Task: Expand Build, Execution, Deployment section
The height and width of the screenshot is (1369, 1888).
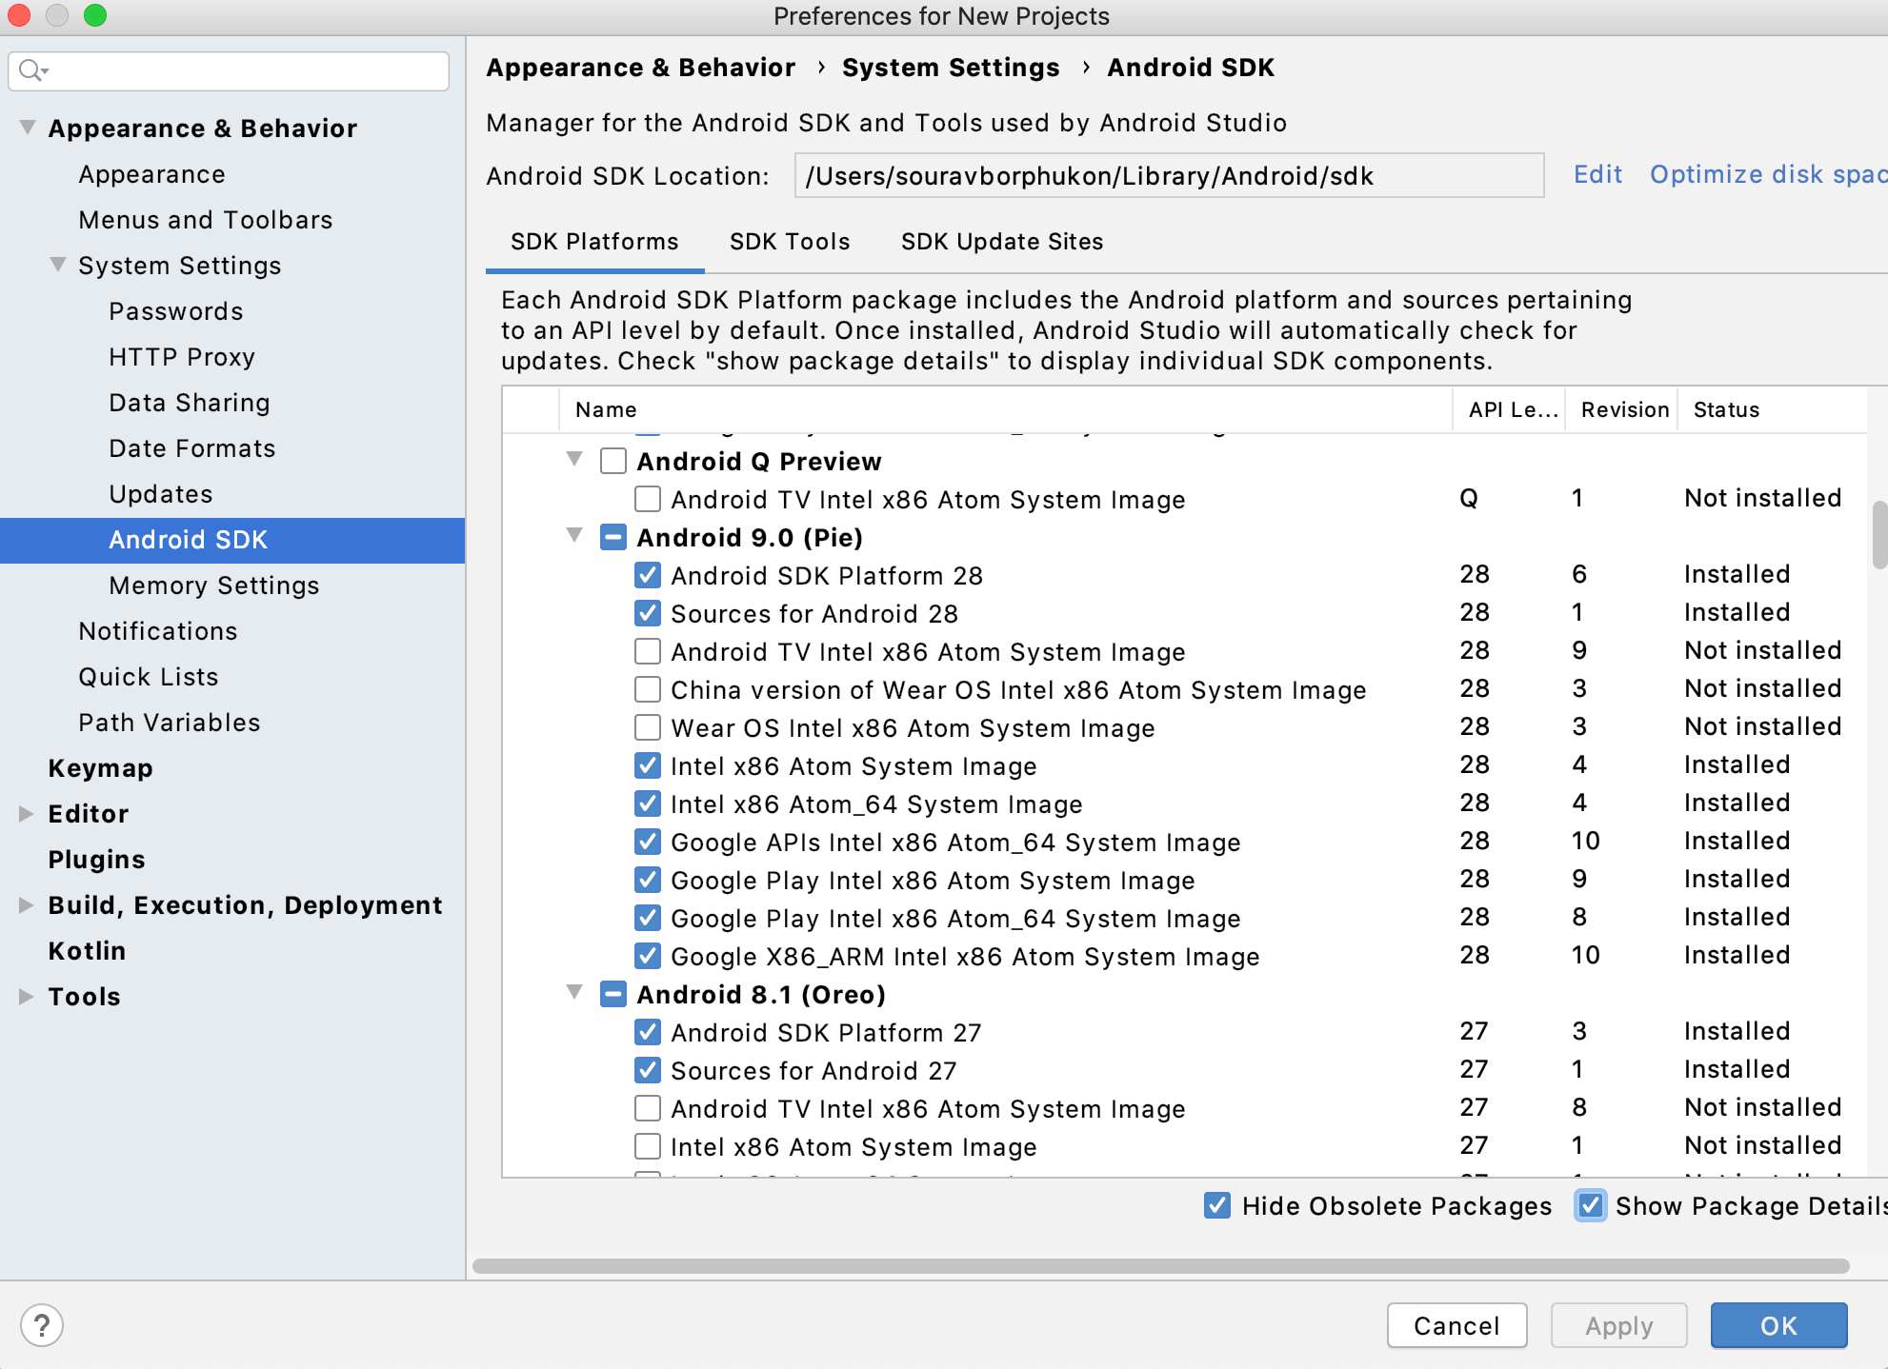Action: click(25, 904)
